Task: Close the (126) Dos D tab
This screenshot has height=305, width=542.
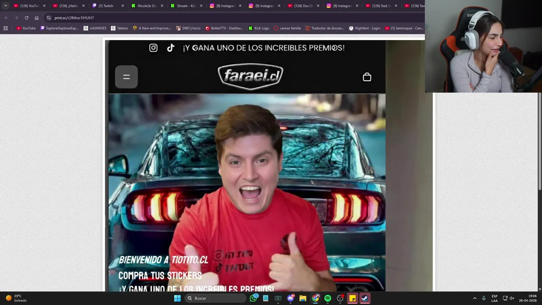Action: pos(318,6)
